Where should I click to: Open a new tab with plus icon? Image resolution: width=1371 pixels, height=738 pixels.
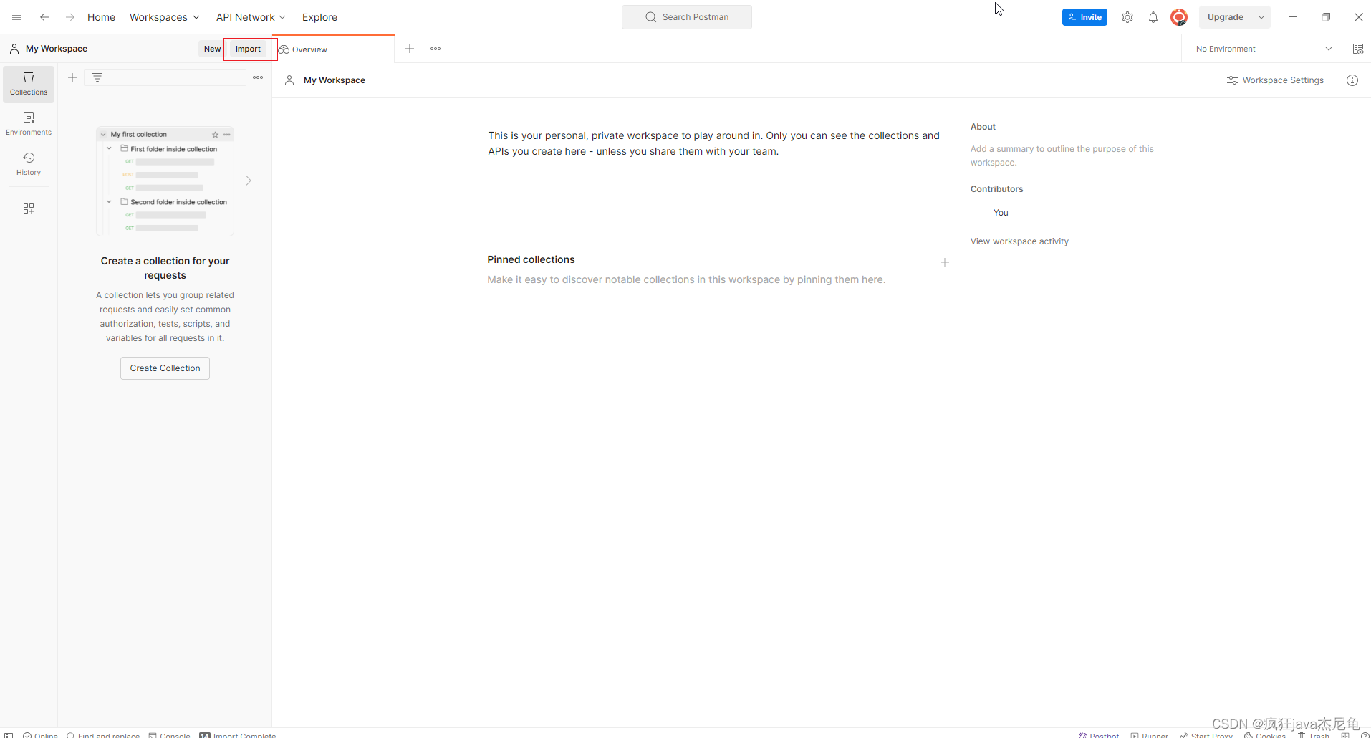click(x=410, y=49)
